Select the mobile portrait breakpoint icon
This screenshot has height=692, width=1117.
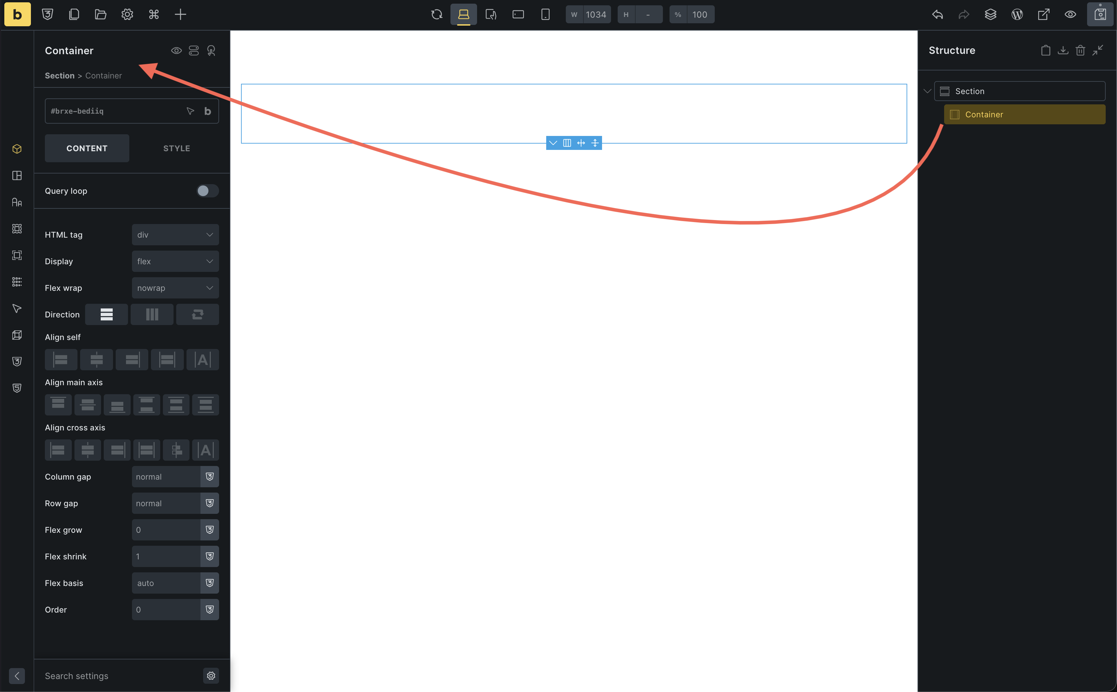point(545,14)
